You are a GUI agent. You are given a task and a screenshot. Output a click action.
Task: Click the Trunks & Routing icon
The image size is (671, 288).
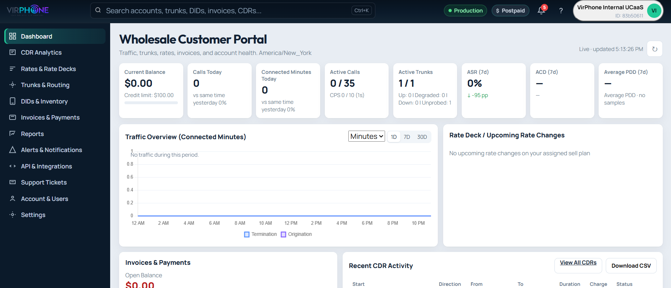pyautogui.click(x=12, y=85)
